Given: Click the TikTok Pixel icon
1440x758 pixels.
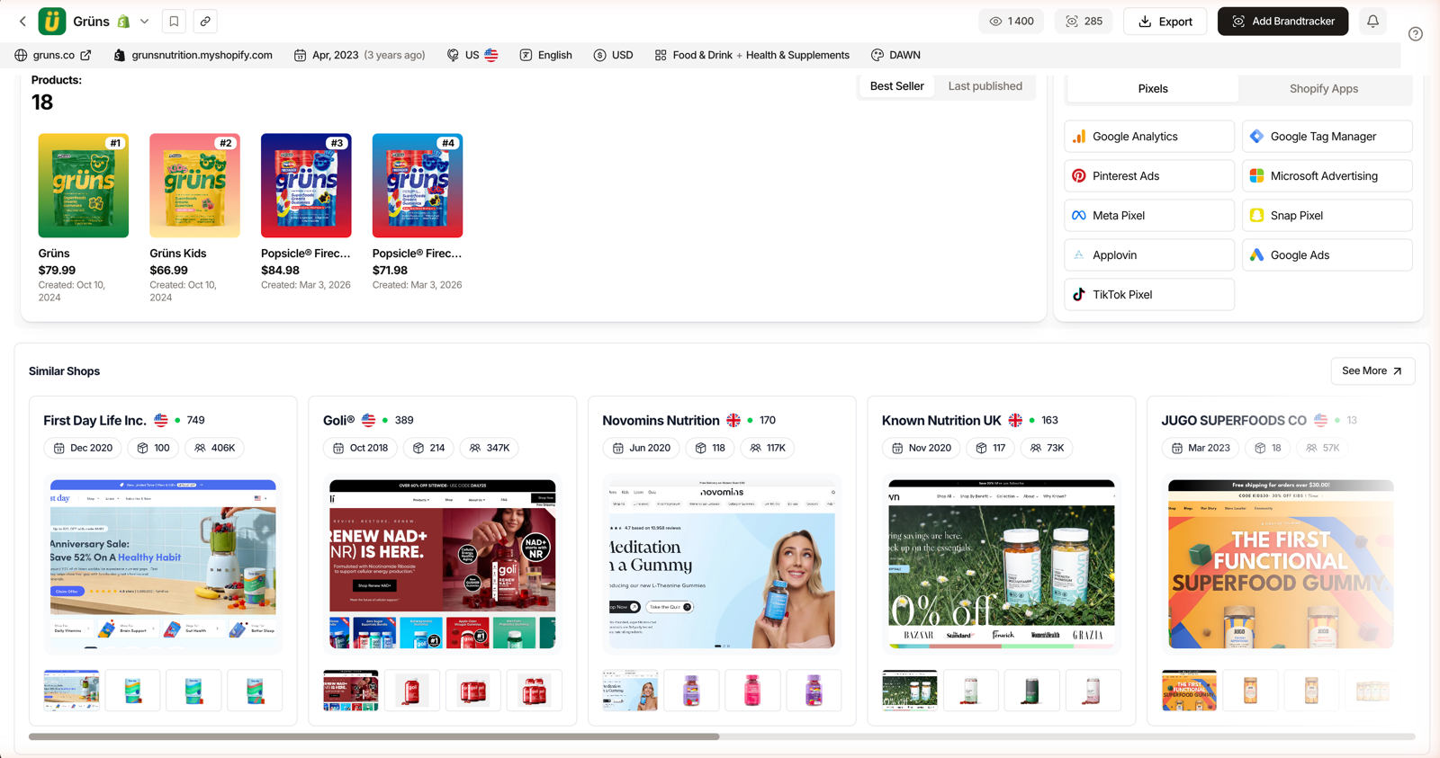Looking at the screenshot, I should pyautogui.click(x=1079, y=295).
